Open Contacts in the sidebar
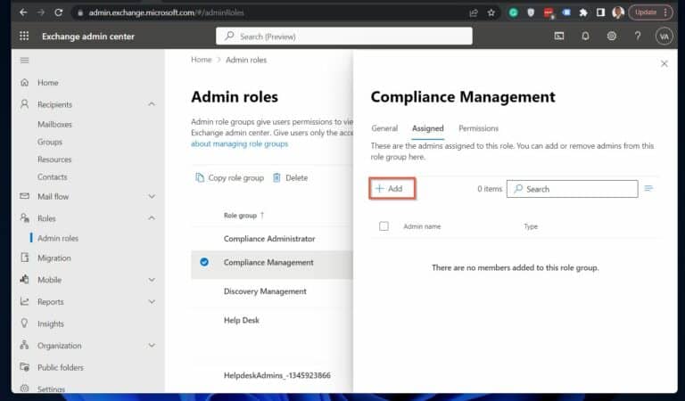This screenshot has height=401, width=685. [52, 176]
